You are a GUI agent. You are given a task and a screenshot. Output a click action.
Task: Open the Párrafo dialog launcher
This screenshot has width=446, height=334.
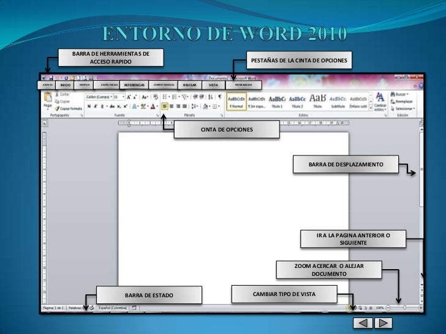pyautogui.click(x=222, y=116)
